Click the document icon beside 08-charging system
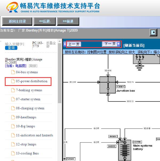160x161 pixels. (13, 108)
